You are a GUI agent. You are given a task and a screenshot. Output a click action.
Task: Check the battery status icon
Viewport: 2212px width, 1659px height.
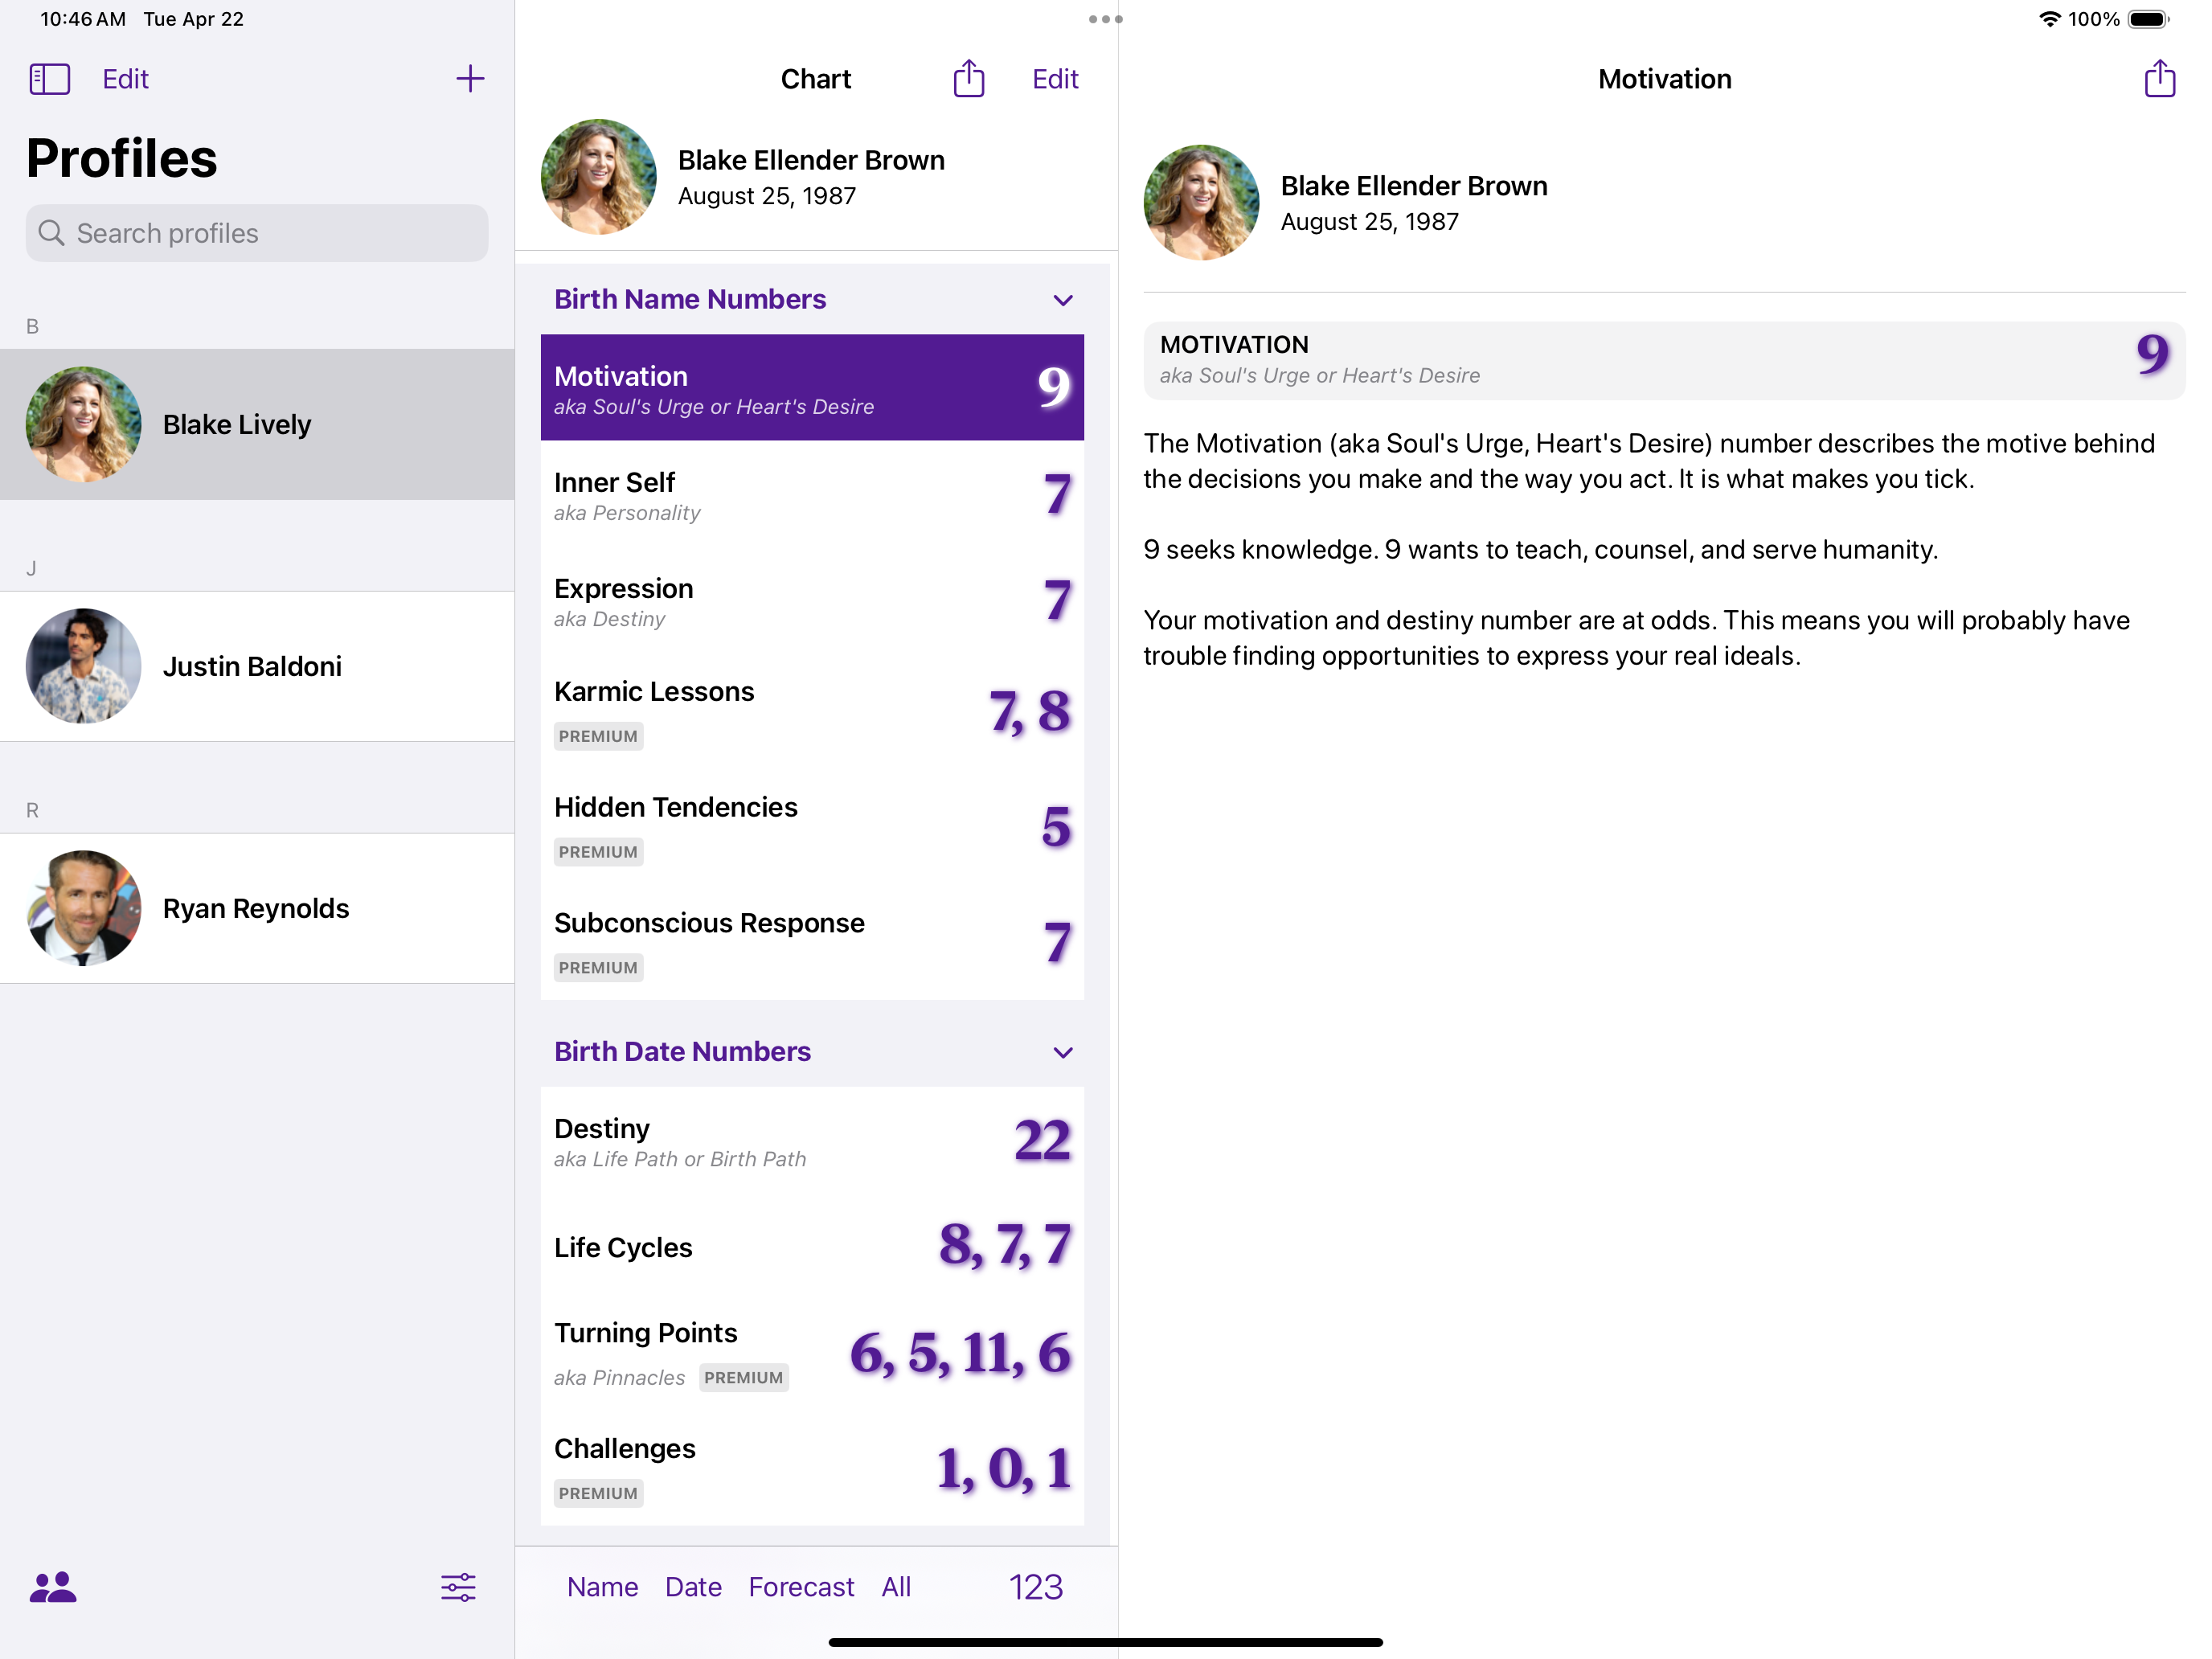(x=2148, y=19)
